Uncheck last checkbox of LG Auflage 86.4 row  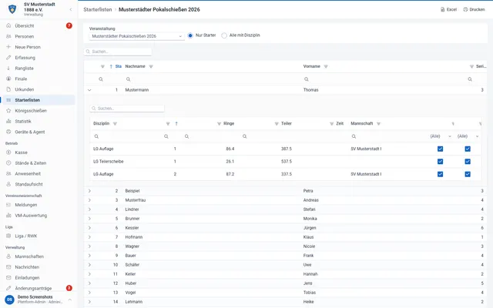468,149
